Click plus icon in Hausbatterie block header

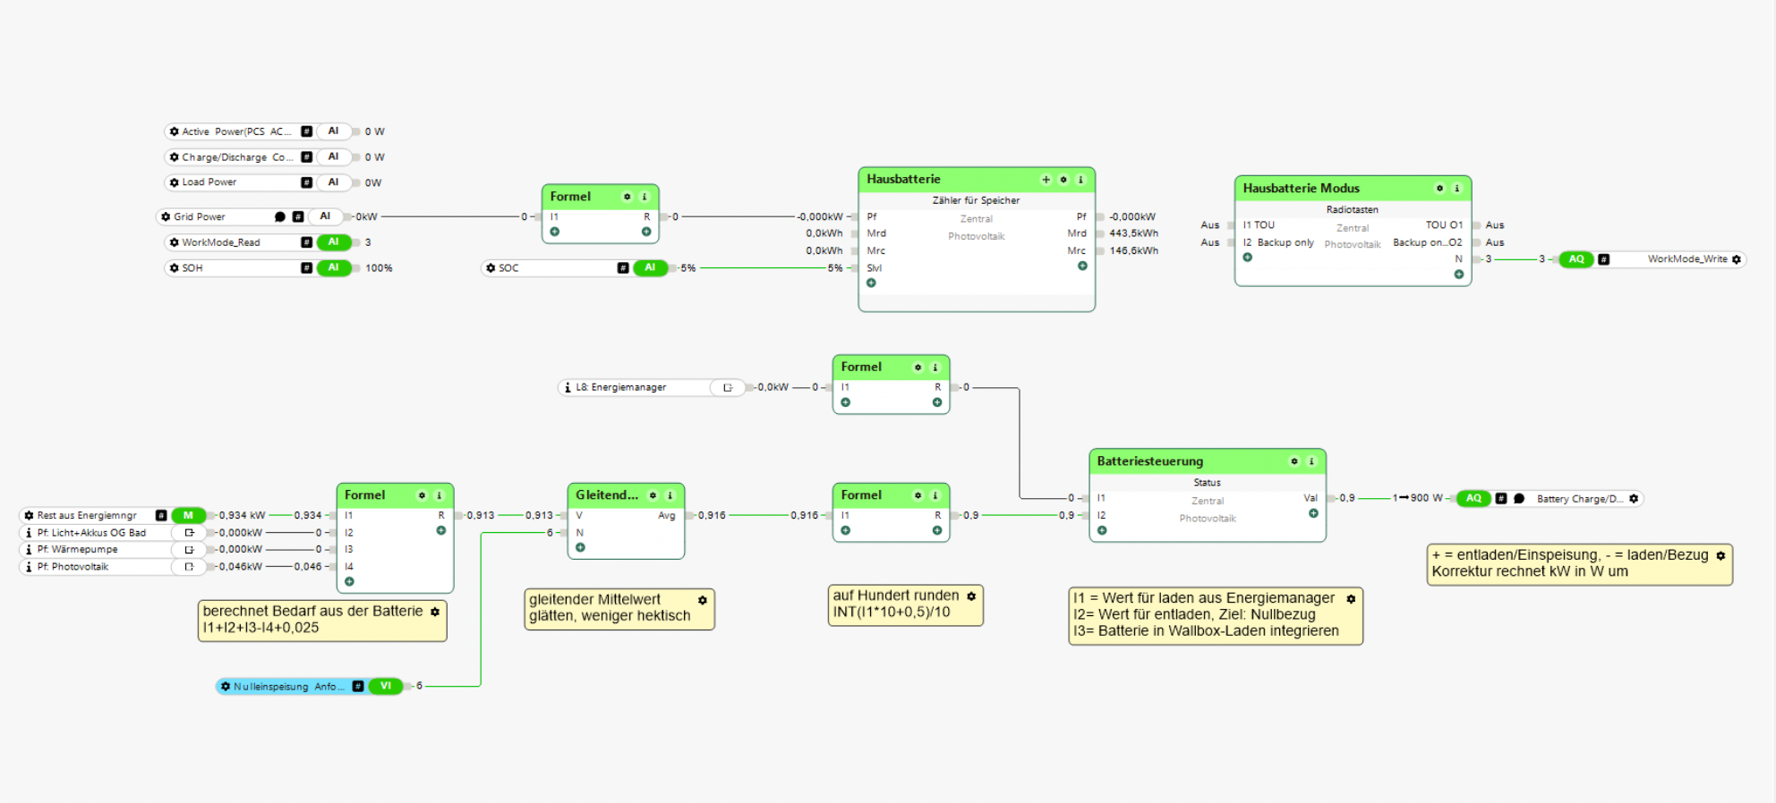tap(1046, 180)
